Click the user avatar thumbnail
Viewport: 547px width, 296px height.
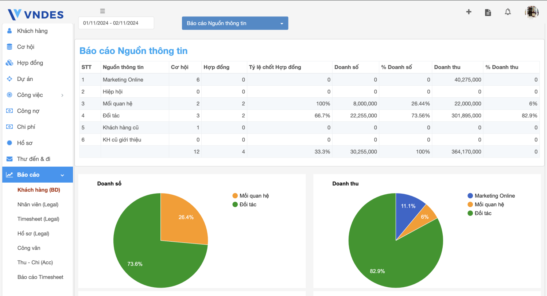coord(532,12)
